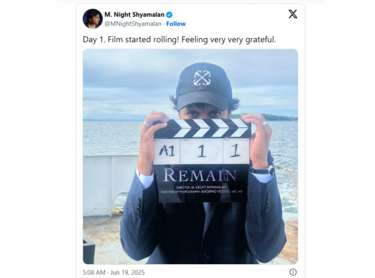Viewport: 375px width, 278px height.
Task: Click the wristwatch in the photo
Action: click(263, 170)
